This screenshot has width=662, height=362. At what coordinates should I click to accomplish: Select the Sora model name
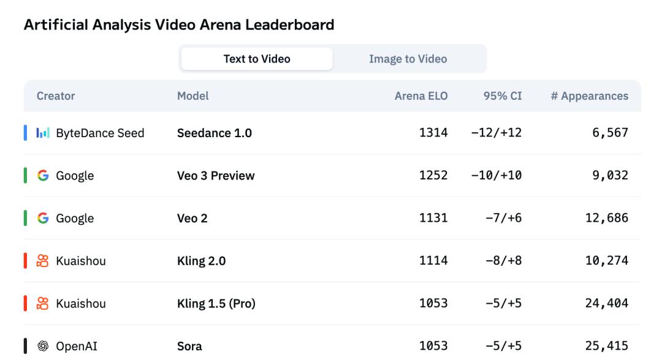coord(189,346)
